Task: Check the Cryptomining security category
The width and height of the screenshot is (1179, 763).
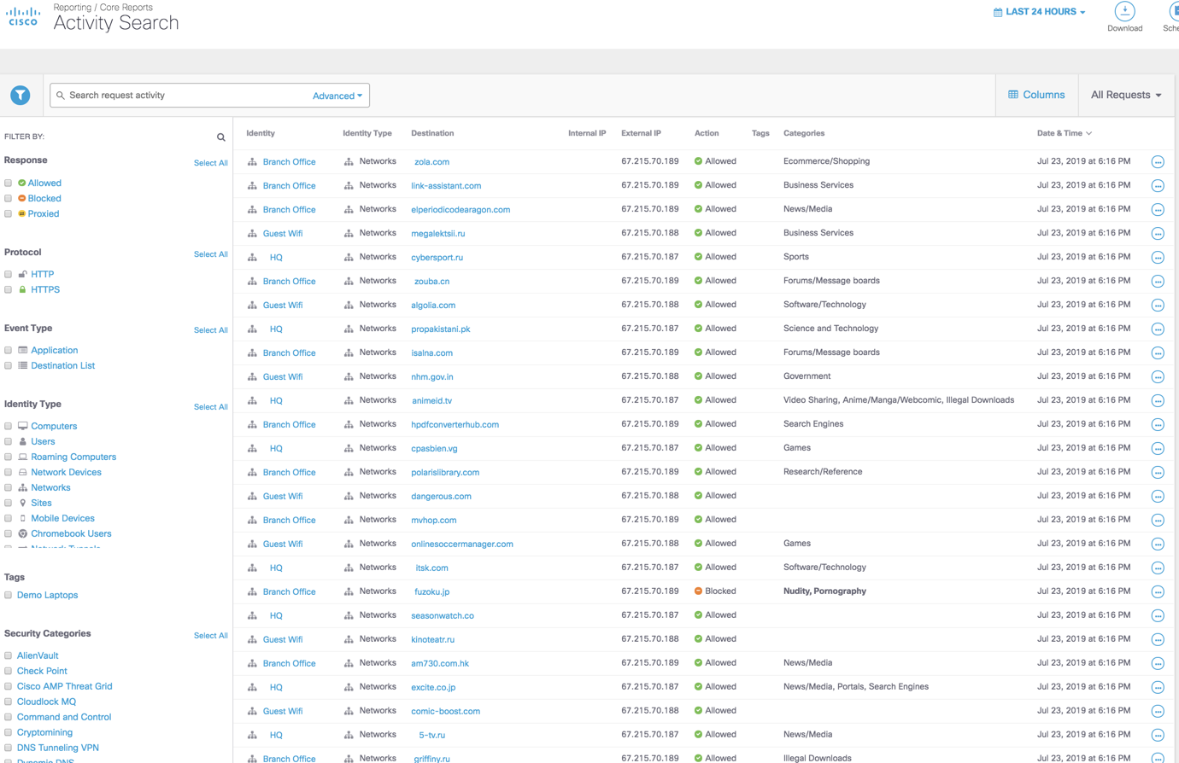Action: click(x=9, y=733)
